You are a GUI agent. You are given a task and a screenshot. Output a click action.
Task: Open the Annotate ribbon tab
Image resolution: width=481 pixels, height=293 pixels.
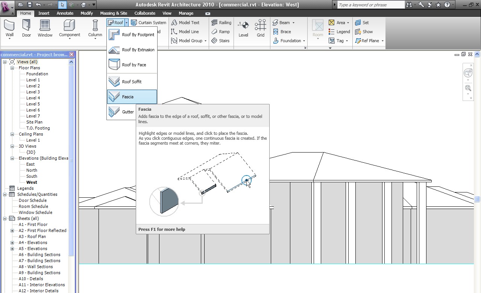(x=65, y=13)
